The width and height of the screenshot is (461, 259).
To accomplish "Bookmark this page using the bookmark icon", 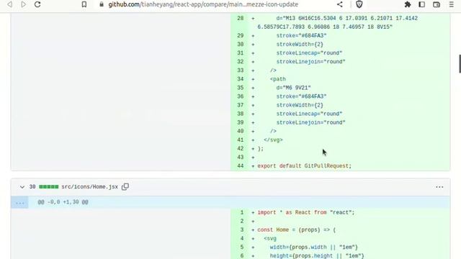I will (84, 4).
